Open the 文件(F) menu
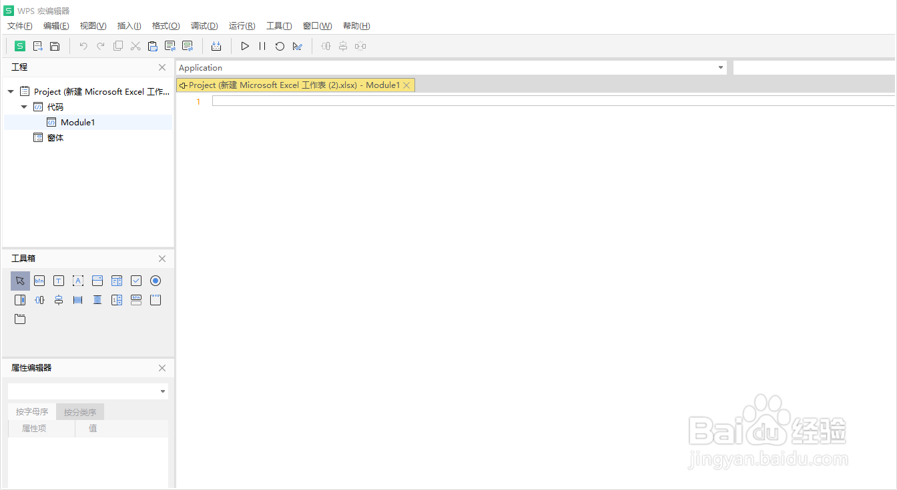 tap(20, 26)
